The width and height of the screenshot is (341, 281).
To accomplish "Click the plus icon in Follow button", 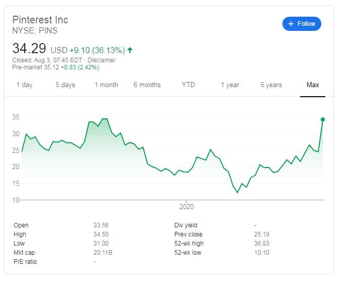I will pyautogui.click(x=291, y=24).
